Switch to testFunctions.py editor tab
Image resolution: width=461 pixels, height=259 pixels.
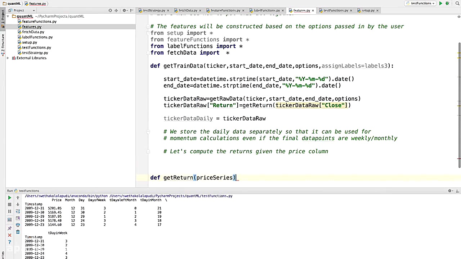point(335,10)
